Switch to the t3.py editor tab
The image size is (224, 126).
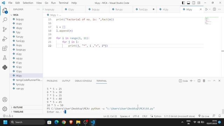click(74, 9)
